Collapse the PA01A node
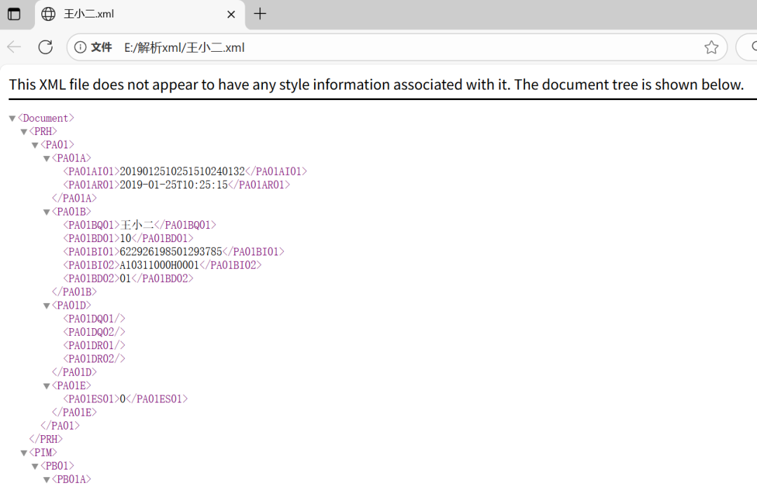The height and width of the screenshot is (487, 757). 46,159
